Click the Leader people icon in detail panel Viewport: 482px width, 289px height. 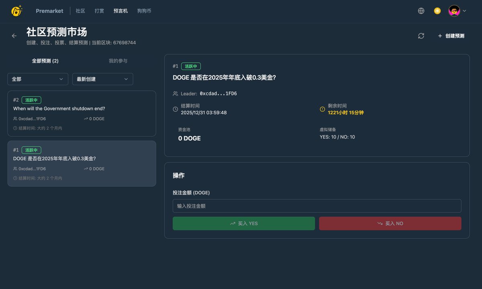175,94
